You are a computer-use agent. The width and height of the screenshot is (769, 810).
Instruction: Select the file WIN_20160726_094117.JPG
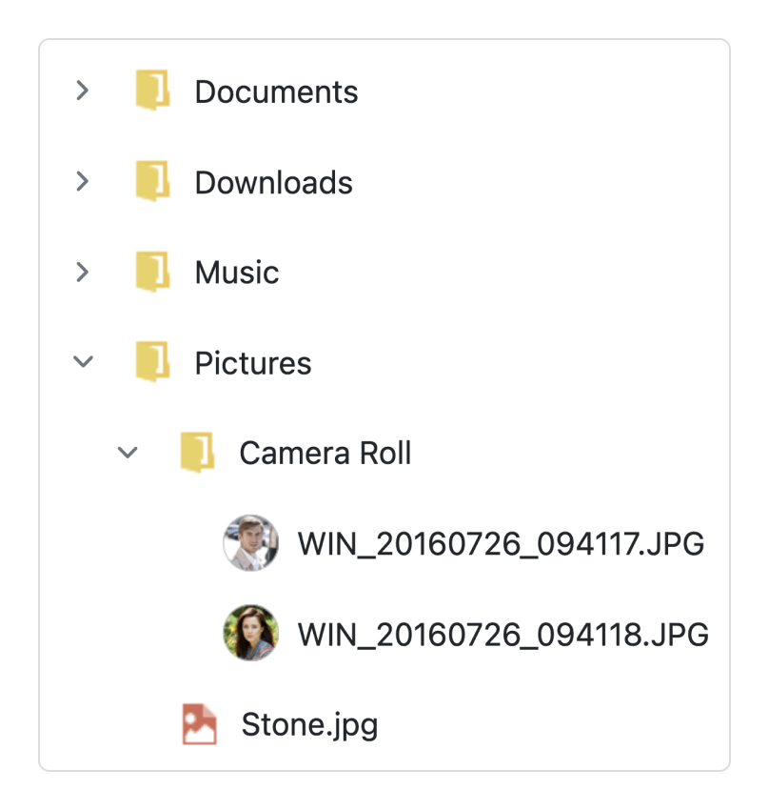coord(500,542)
